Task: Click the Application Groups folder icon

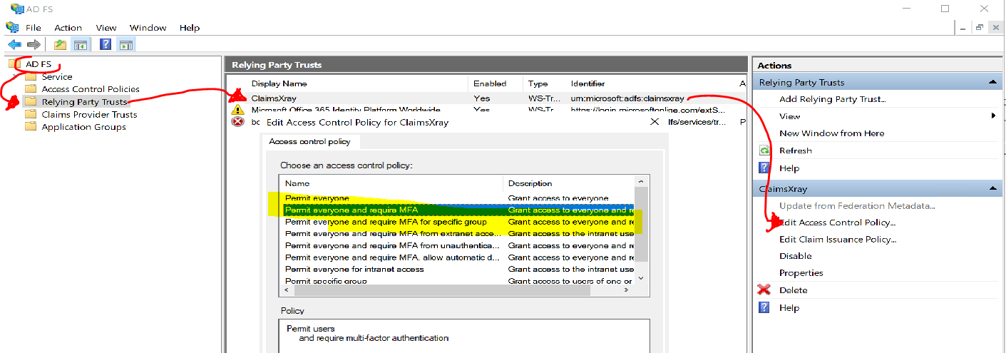Action: click(x=31, y=127)
